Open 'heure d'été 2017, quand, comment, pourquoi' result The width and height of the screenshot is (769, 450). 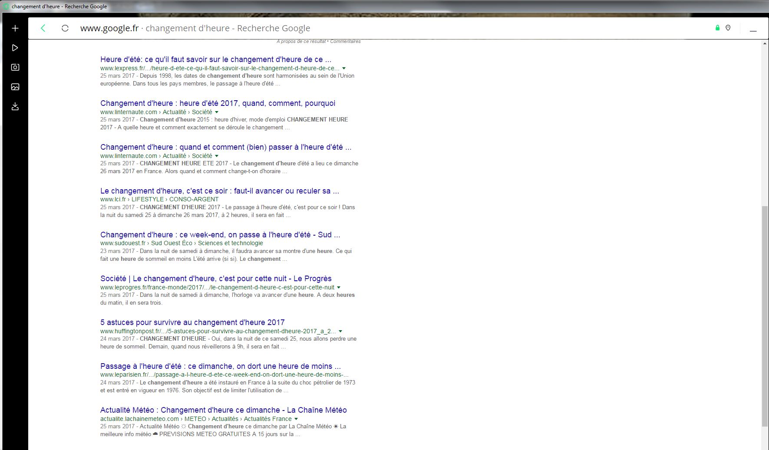pyautogui.click(x=218, y=103)
